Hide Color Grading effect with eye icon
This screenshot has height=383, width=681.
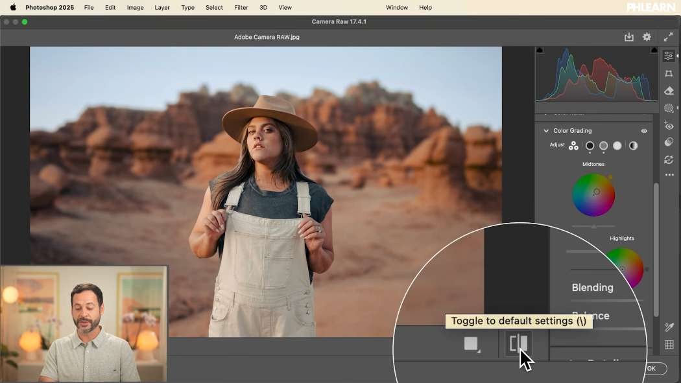(x=644, y=130)
